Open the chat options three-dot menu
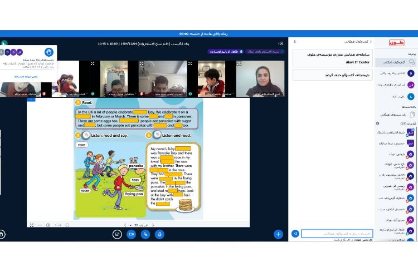This screenshot has height=267, width=418. pos(295,42)
